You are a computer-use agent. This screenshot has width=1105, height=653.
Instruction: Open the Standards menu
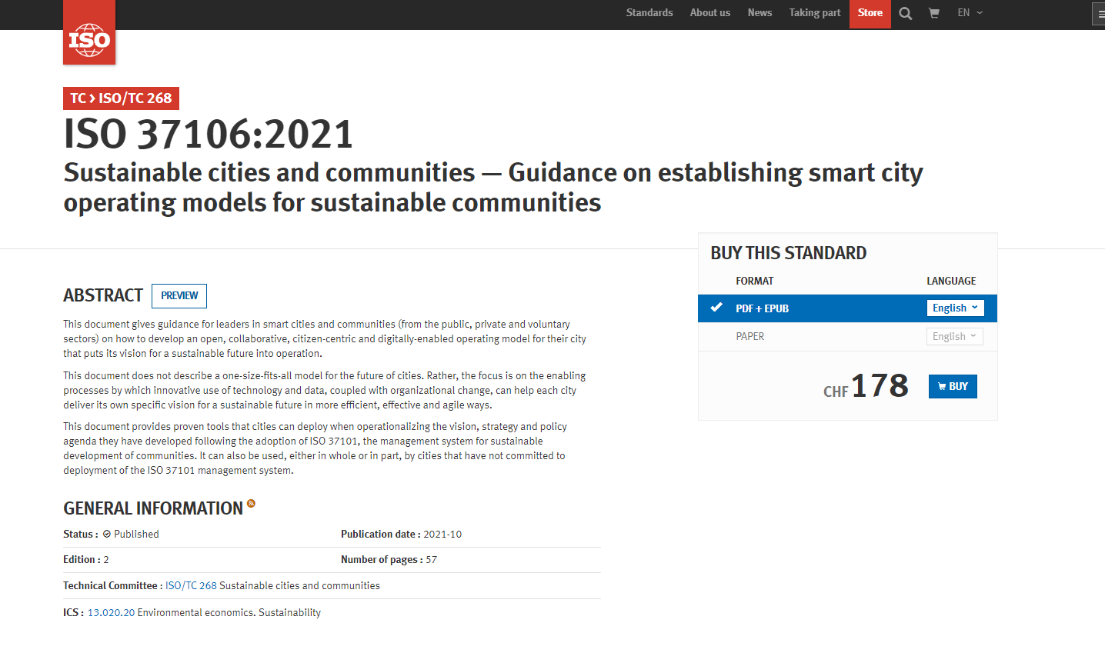coord(649,13)
